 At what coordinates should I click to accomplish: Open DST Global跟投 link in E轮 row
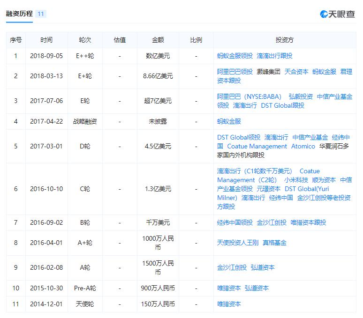click(x=282, y=106)
